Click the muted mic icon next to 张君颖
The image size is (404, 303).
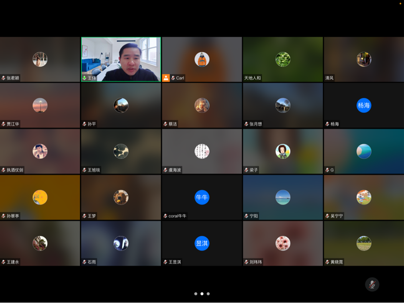[x=4, y=78]
